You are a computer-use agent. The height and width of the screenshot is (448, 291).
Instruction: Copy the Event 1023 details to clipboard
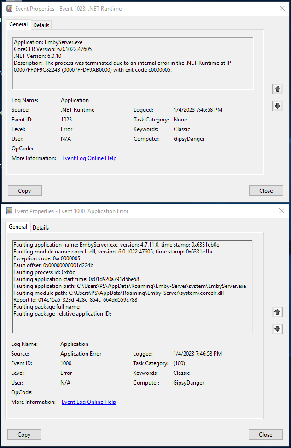coord(24,190)
